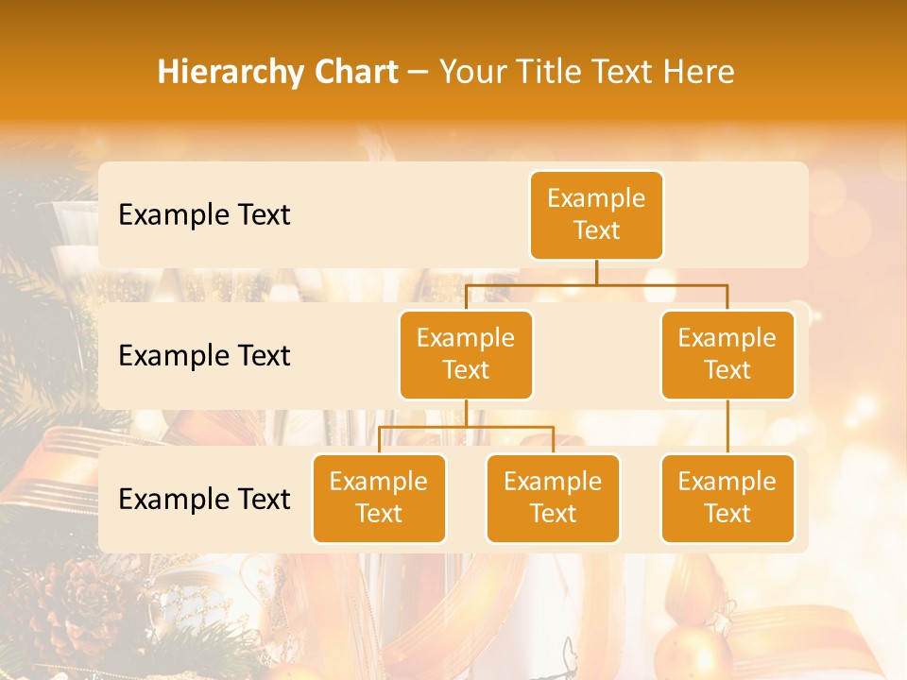Click the rightmost box in the bottom level
This screenshot has height=680, width=907.
[x=727, y=499]
